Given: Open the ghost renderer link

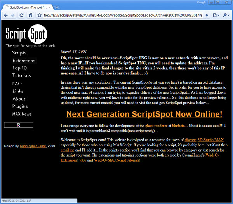Looking at the screenshot, I should (156, 126).
